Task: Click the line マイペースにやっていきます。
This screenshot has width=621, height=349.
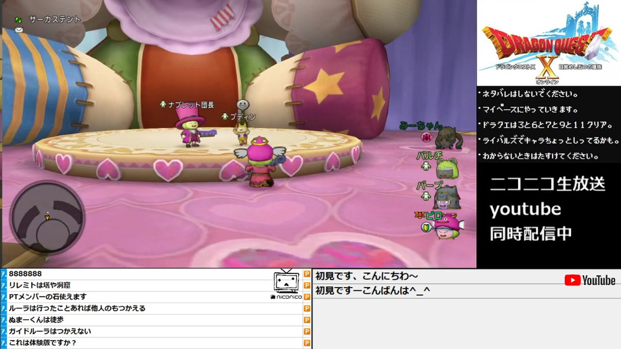Action: (x=530, y=109)
